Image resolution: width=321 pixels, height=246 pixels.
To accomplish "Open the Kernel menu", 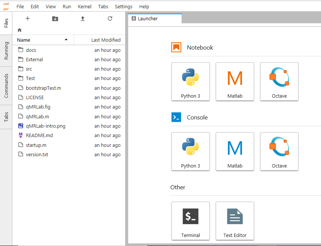I will [84, 6].
